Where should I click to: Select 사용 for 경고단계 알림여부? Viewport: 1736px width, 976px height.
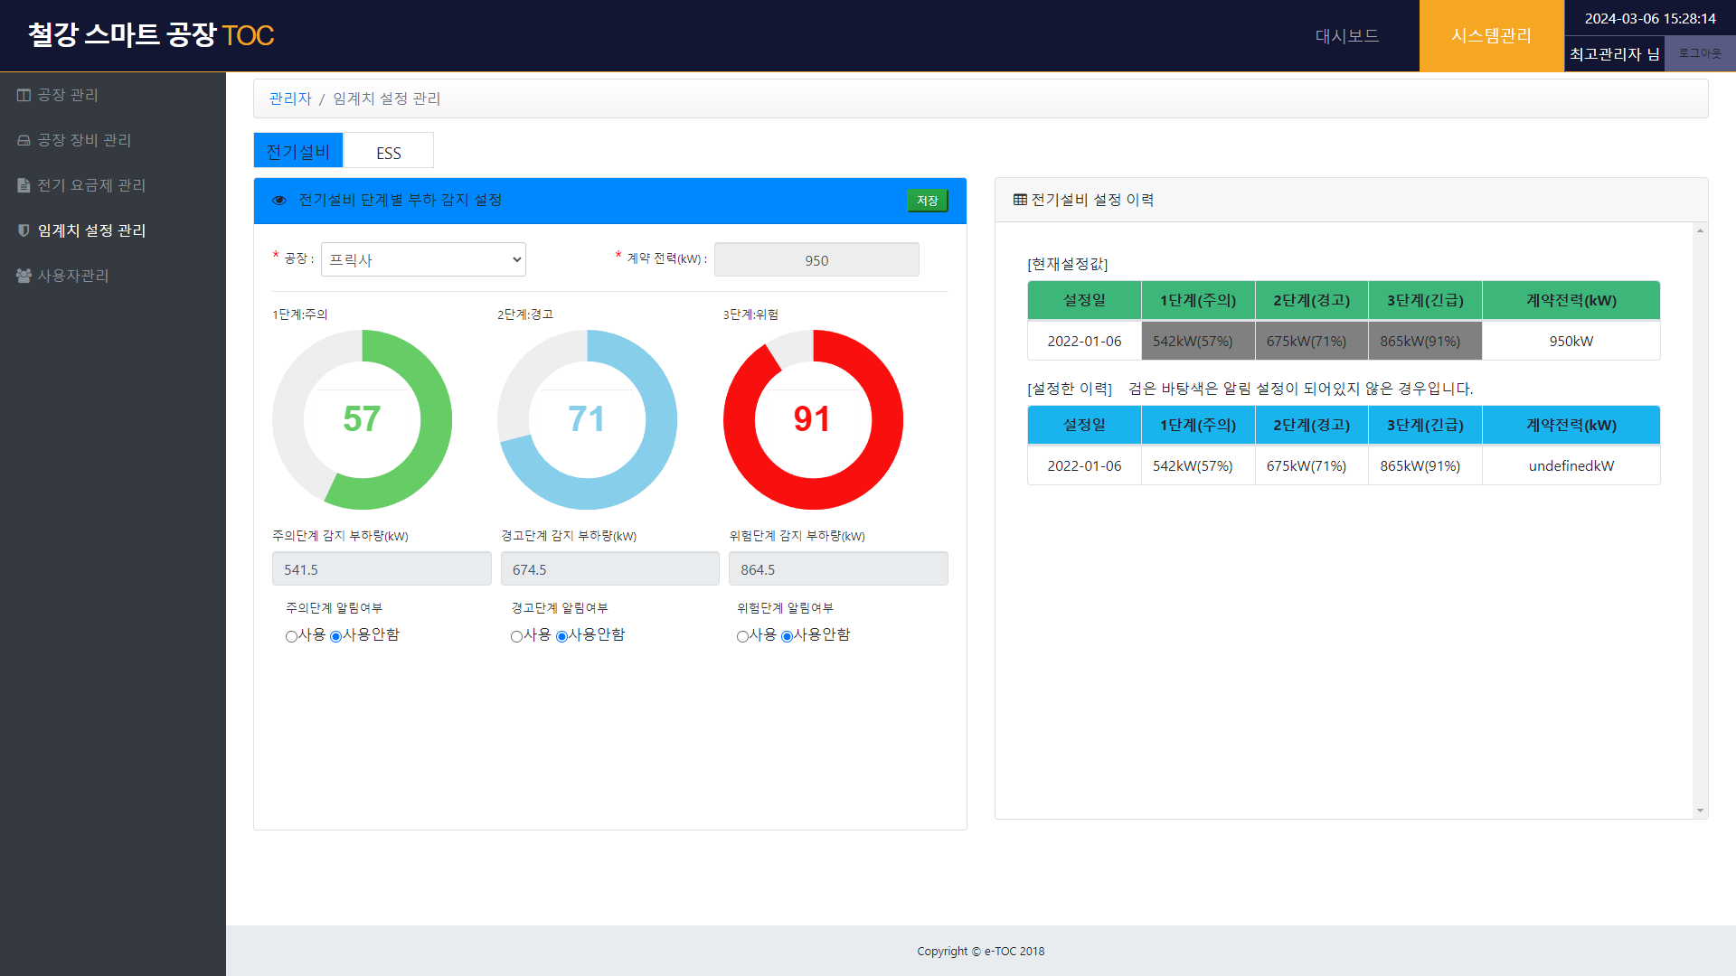click(x=516, y=636)
